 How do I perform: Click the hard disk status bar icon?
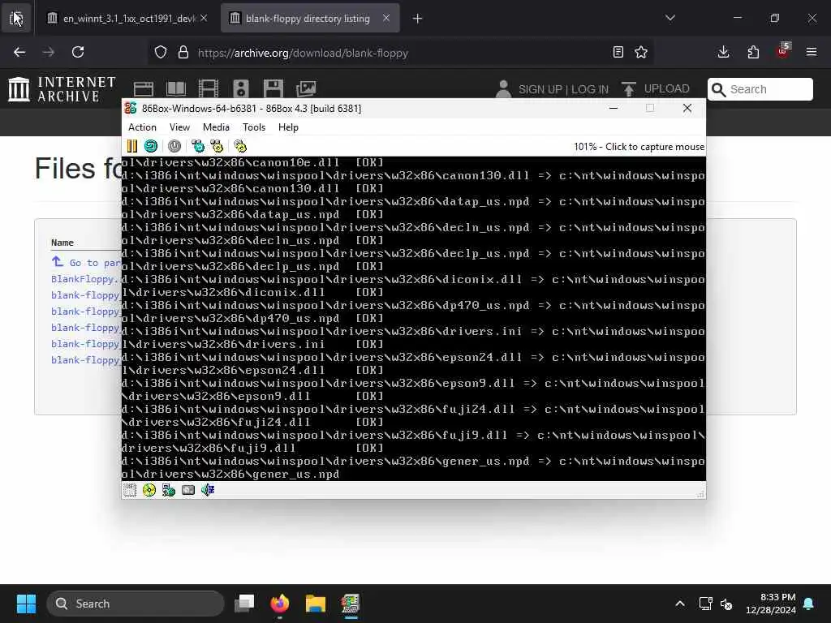click(x=188, y=490)
